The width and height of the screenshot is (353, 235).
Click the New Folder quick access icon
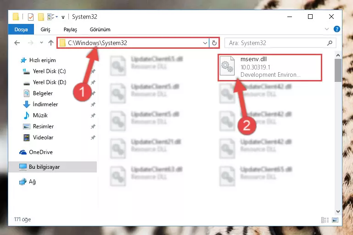41,17
